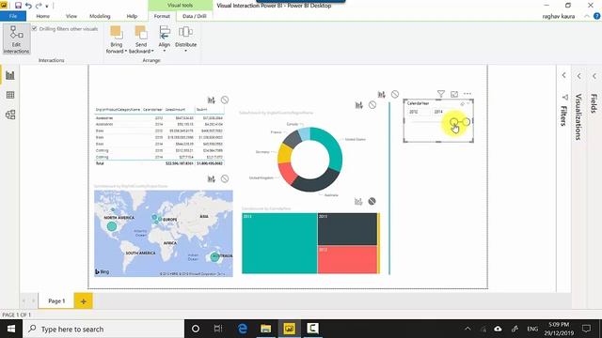Click the Australia bubble on map
602x338 pixels.
214,256
